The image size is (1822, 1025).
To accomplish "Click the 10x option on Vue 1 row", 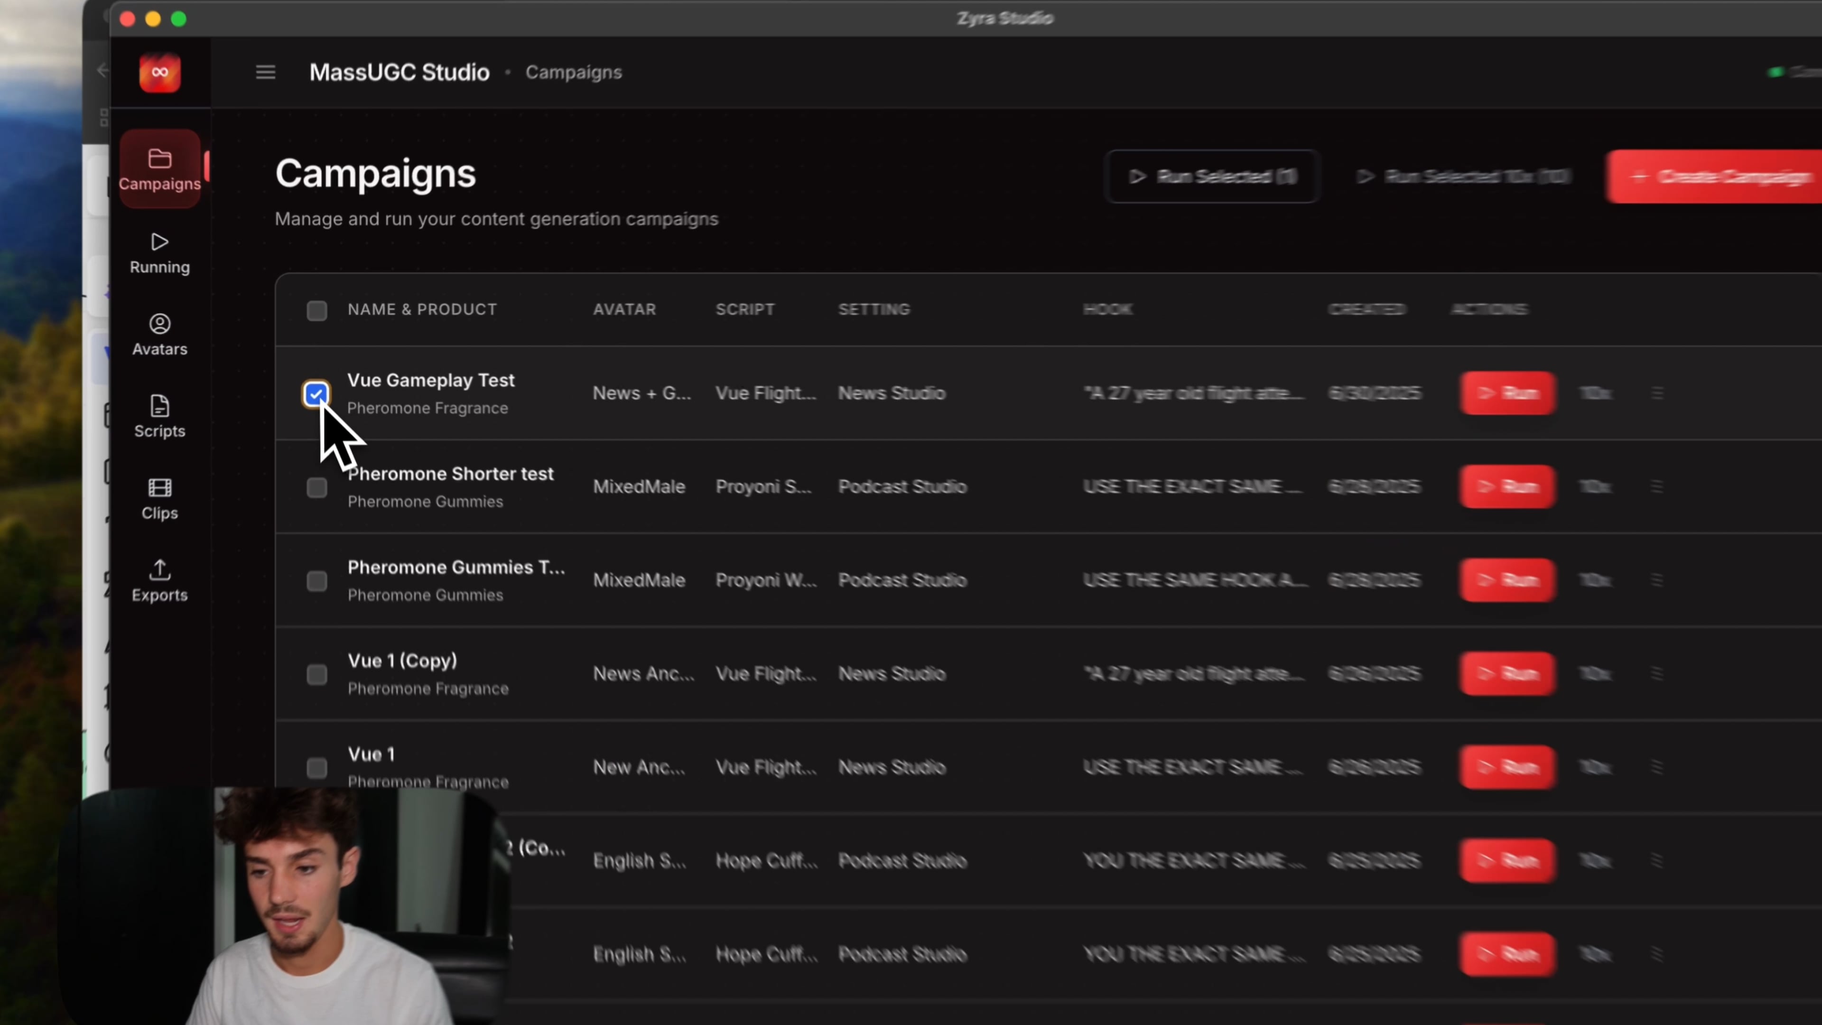I will [x=1595, y=767].
